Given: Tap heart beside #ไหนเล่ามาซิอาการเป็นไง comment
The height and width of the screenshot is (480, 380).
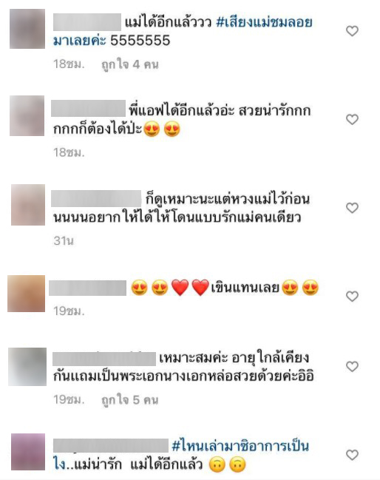Looking at the screenshot, I should pyautogui.click(x=352, y=455).
